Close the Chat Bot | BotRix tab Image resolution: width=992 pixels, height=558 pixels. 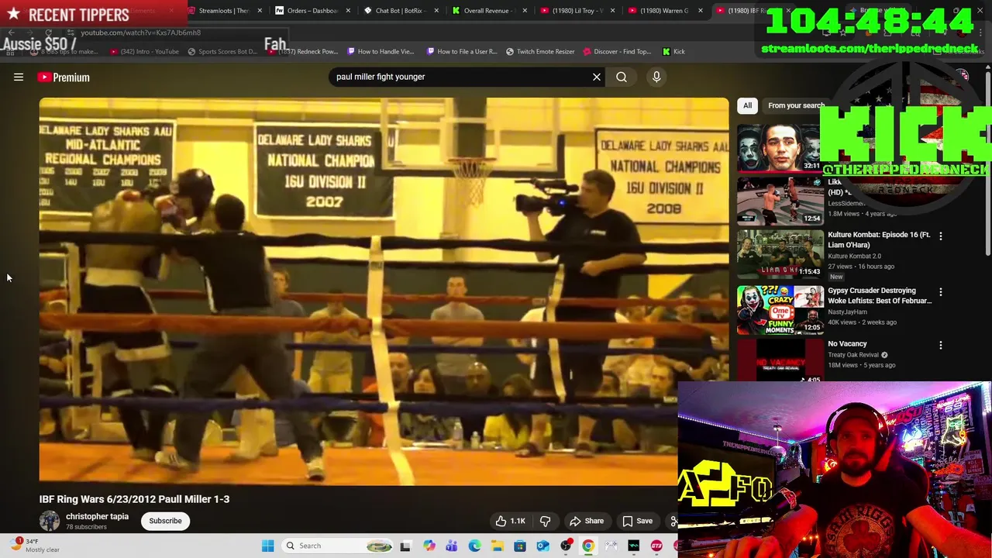pos(436,11)
